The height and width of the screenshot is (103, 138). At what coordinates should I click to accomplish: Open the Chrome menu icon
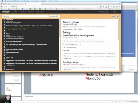[119, 7]
